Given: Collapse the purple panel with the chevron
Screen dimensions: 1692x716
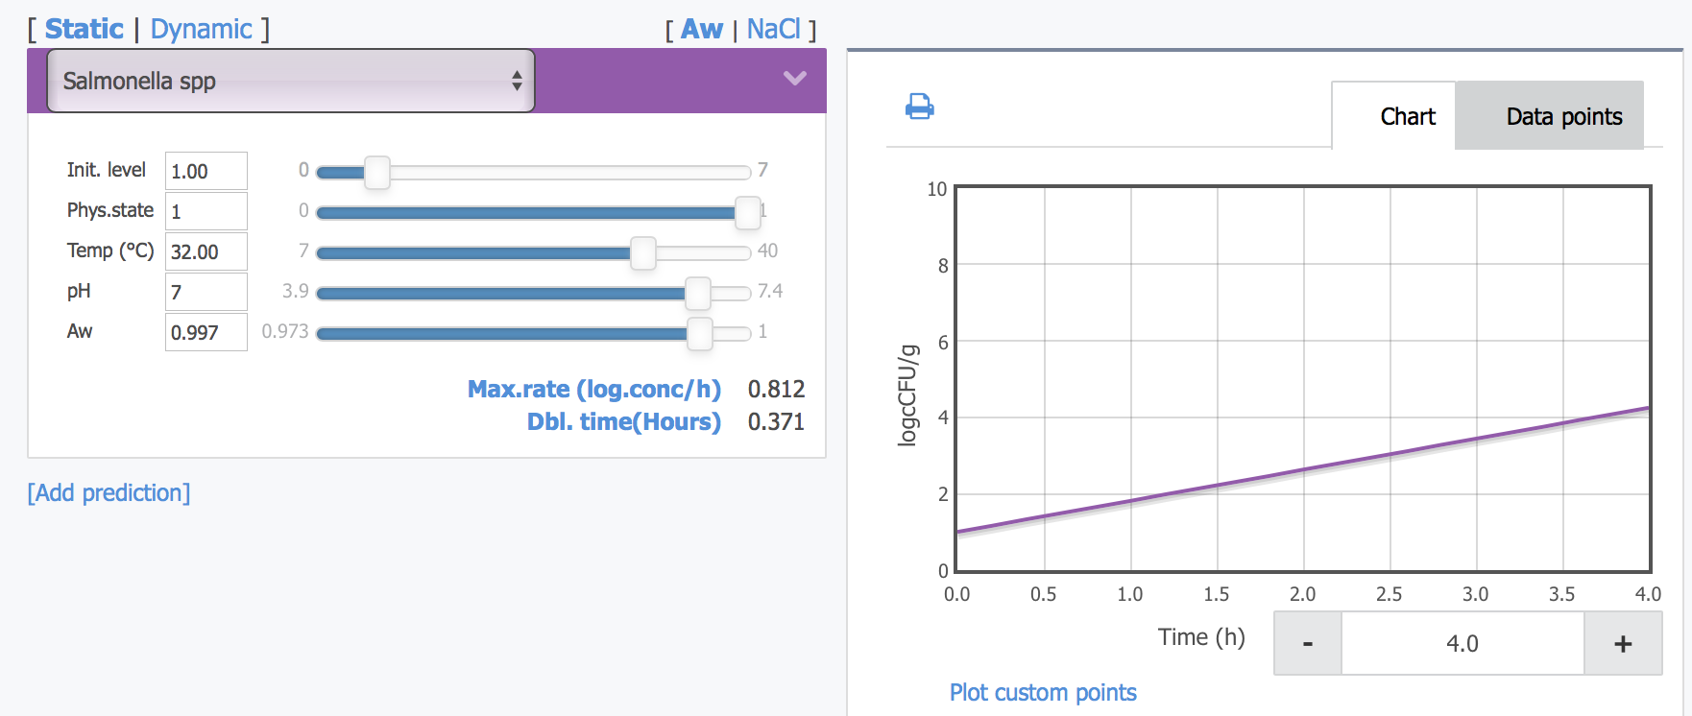Looking at the screenshot, I should (x=794, y=79).
